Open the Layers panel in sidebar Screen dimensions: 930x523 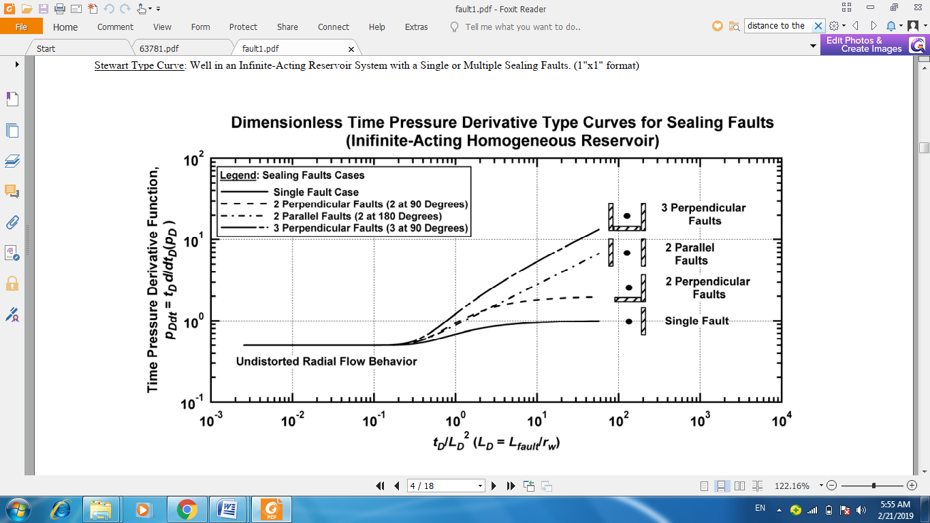[x=12, y=161]
